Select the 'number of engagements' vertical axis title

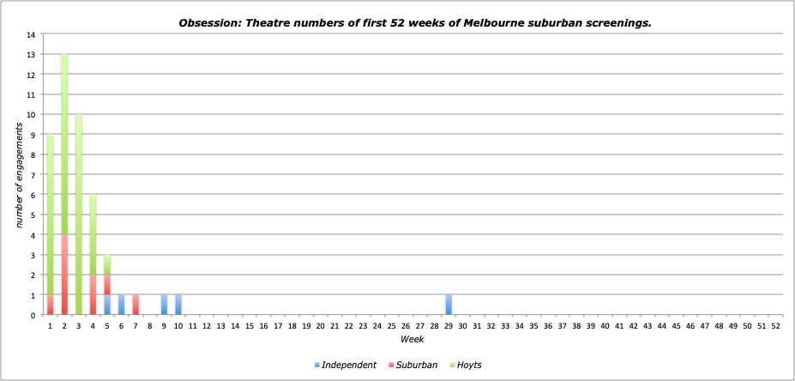pyautogui.click(x=18, y=175)
